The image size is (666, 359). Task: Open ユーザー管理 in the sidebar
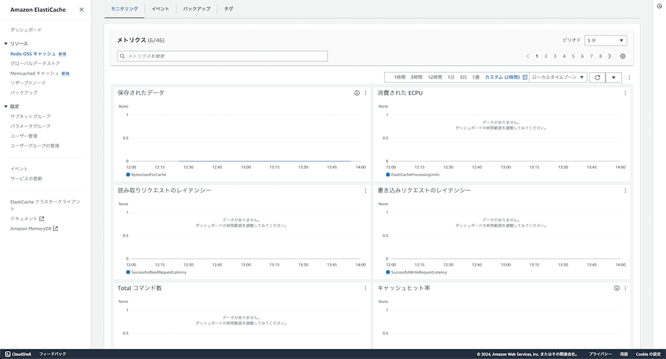[x=24, y=136]
